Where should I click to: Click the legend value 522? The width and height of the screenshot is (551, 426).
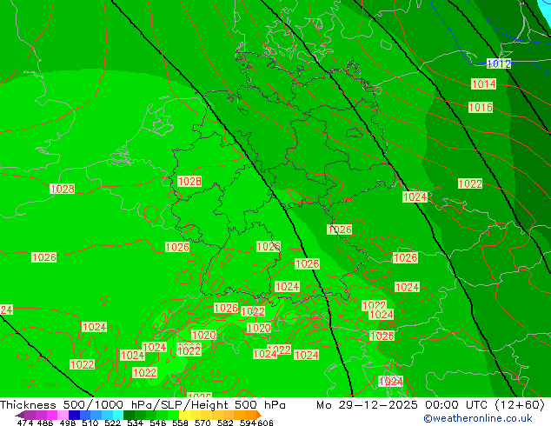coord(112,423)
